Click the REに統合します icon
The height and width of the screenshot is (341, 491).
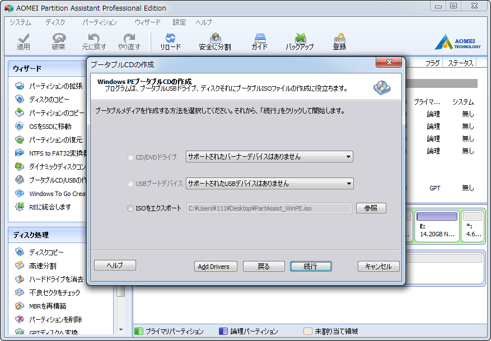20,207
